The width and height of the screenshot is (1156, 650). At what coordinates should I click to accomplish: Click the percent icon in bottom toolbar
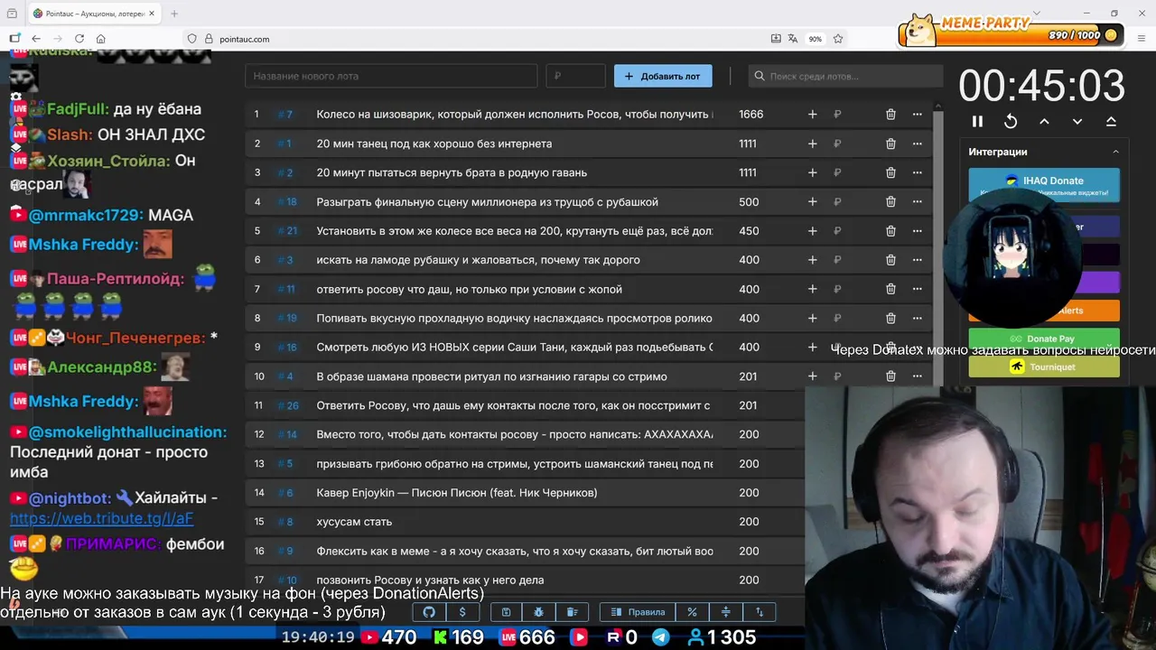692,612
